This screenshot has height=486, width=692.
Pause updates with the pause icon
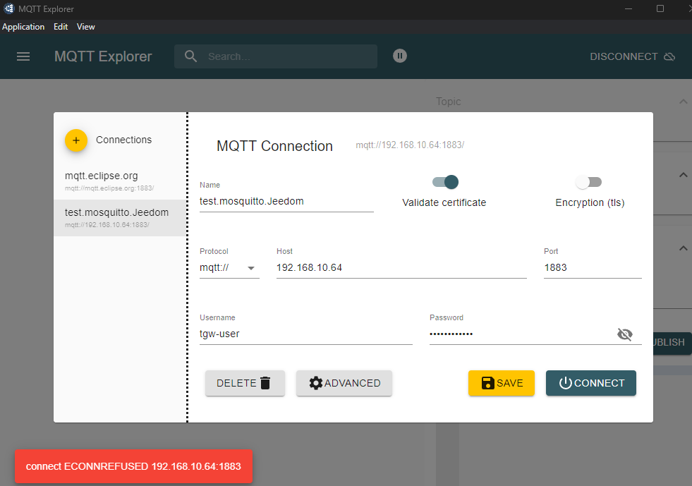(x=400, y=56)
